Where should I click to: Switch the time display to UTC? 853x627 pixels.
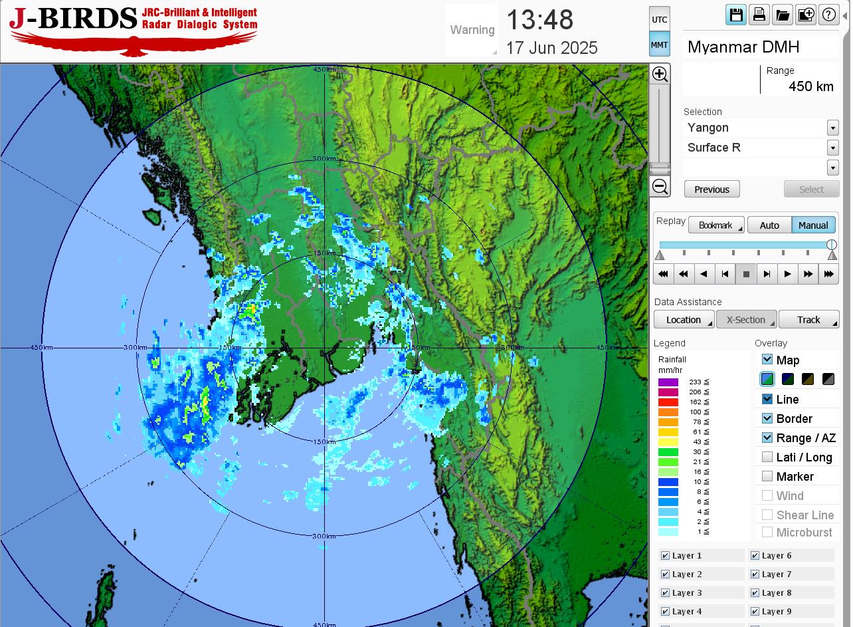click(x=659, y=19)
